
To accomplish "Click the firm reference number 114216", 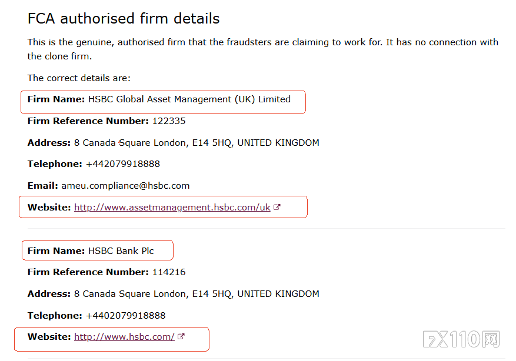I will [168, 272].
